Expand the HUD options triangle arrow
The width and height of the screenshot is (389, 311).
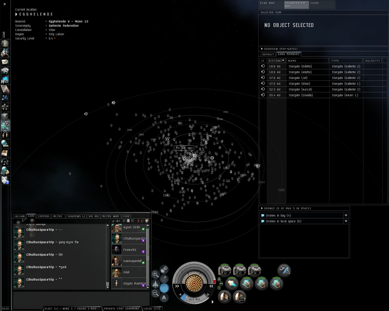(212, 302)
